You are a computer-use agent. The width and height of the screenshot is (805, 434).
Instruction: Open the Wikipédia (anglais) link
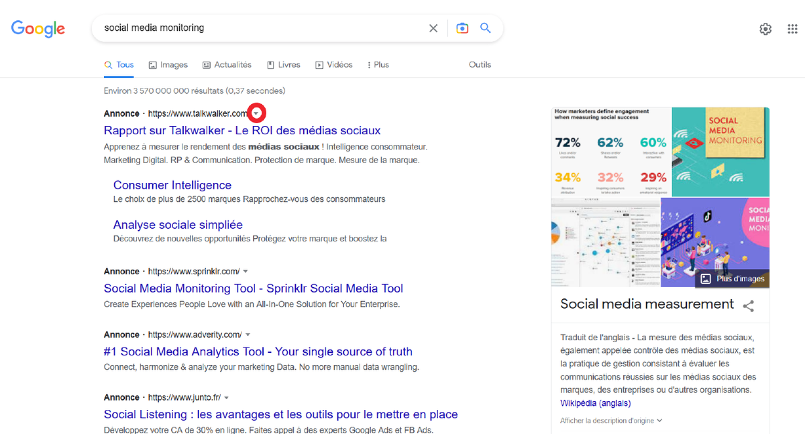(595, 403)
